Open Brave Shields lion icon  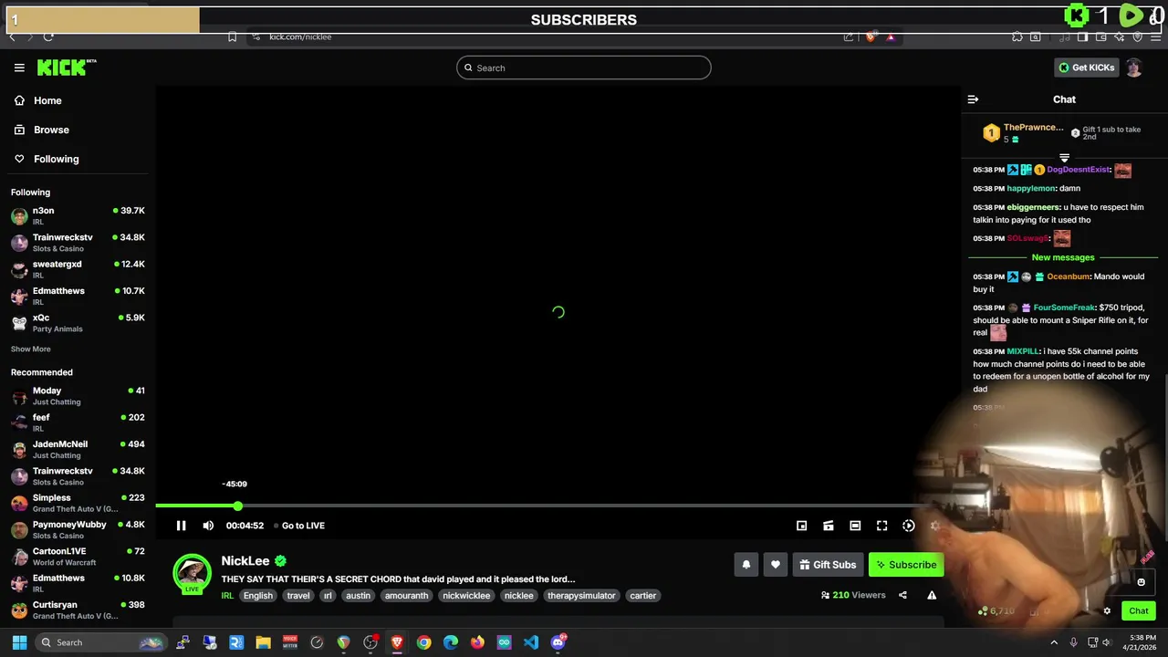(x=871, y=36)
